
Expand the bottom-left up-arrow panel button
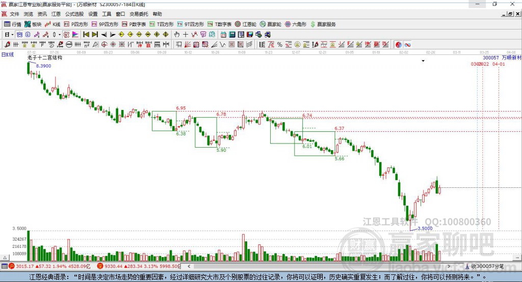point(5,258)
